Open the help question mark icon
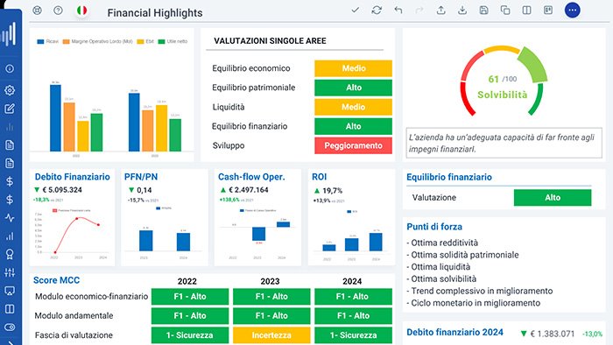Screen dimensions: 613x345 pyautogui.click(x=59, y=11)
